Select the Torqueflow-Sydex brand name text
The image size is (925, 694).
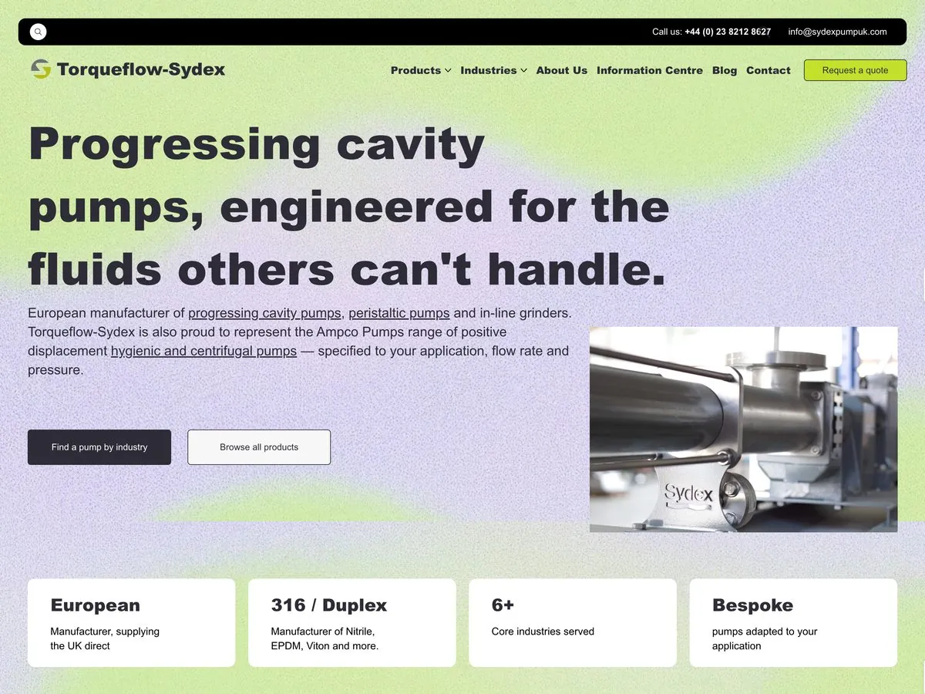(x=141, y=69)
